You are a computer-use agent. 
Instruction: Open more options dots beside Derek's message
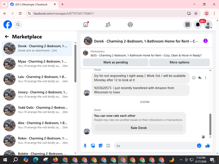click(206, 78)
